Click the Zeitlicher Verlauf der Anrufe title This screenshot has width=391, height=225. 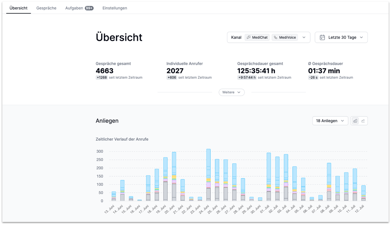point(122,139)
